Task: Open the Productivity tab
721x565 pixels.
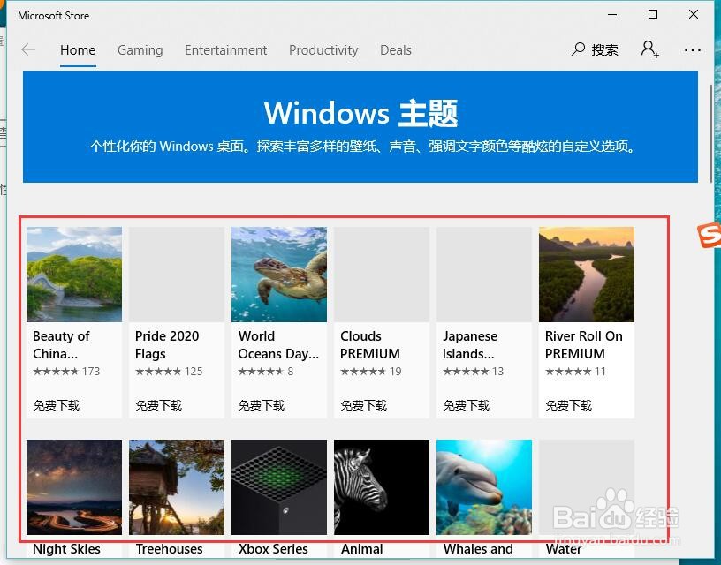Action: point(323,50)
